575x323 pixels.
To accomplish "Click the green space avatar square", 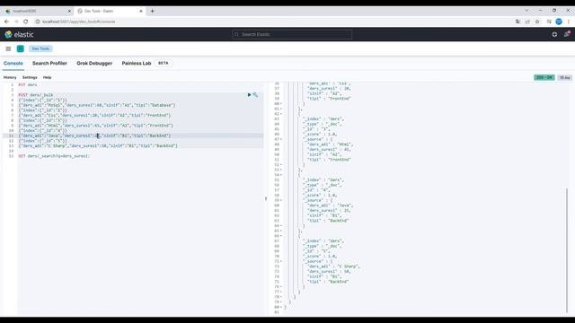I will pyautogui.click(x=21, y=48).
